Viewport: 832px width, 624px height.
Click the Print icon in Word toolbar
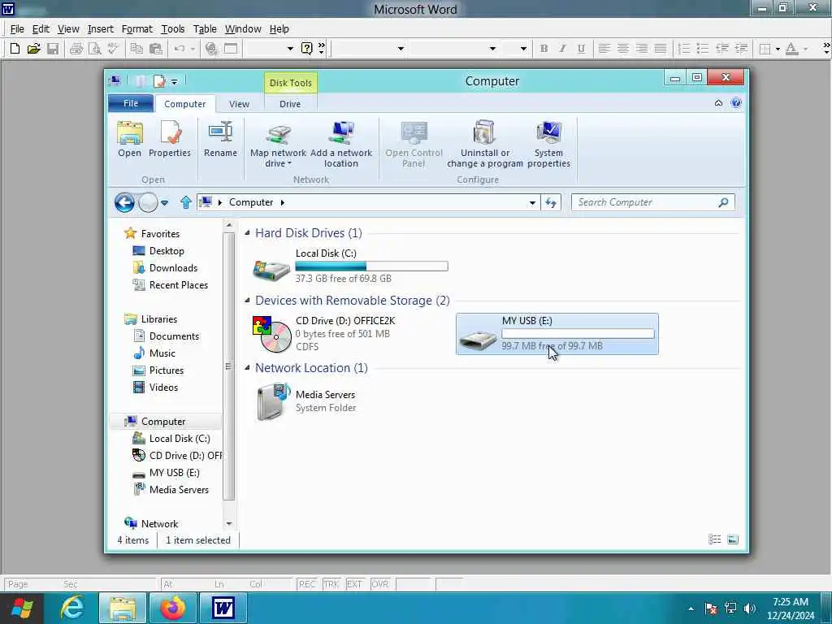pyautogui.click(x=76, y=49)
